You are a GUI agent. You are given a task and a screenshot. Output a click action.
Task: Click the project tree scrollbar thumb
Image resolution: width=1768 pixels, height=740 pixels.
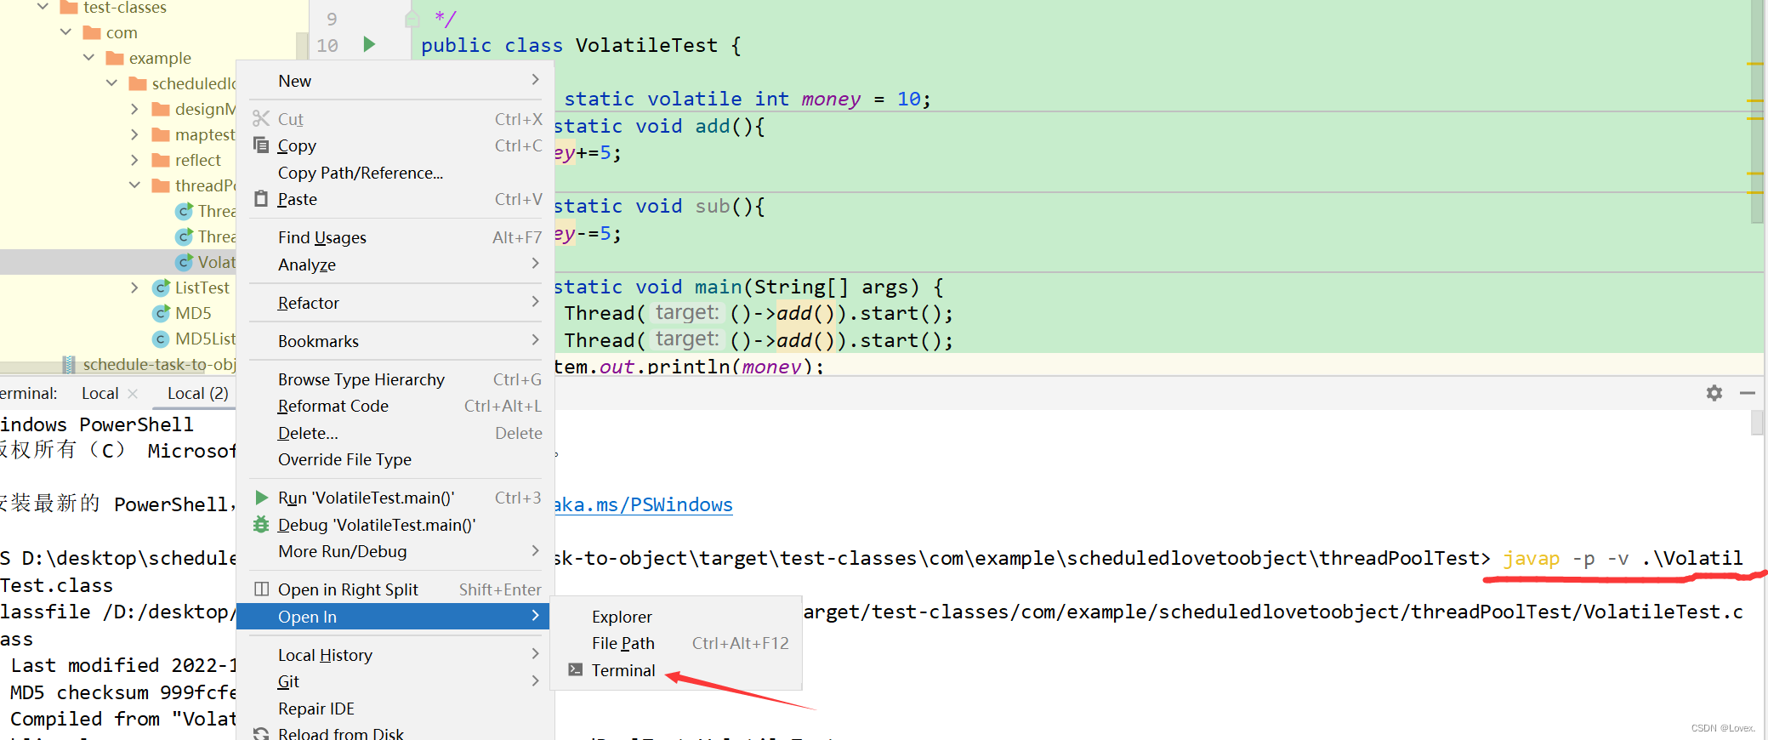(x=302, y=45)
